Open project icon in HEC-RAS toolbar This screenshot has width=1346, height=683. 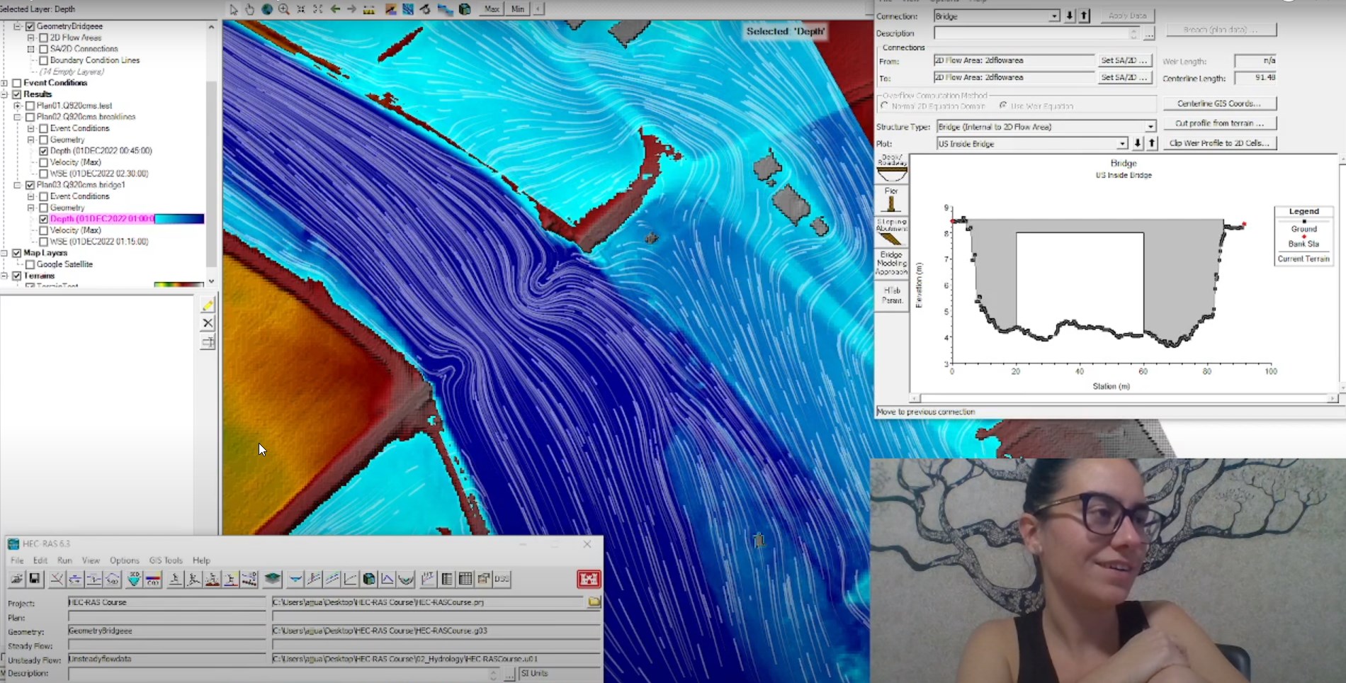(x=16, y=579)
